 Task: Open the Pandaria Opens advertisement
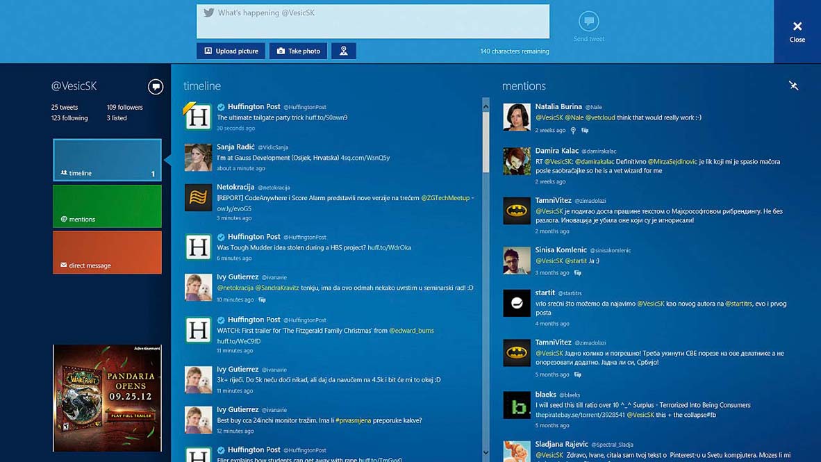(x=108, y=398)
